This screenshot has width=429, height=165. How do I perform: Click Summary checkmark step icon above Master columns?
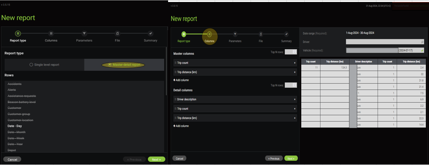coord(286,34)
